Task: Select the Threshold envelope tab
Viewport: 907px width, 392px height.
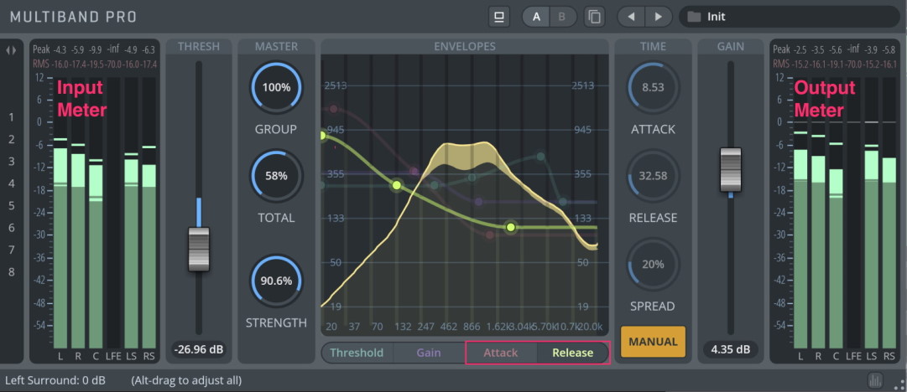Action: tap(357, 353)
